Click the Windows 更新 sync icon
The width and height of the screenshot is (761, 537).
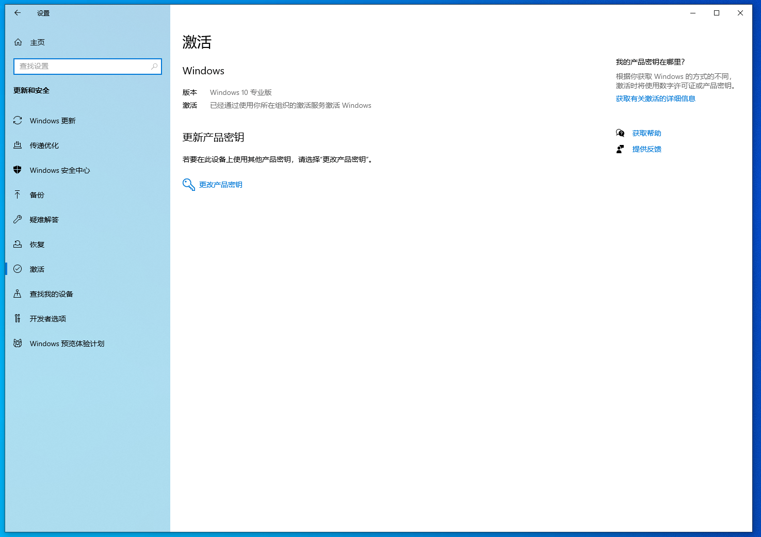pyautogui.click(x=18, y=120)
